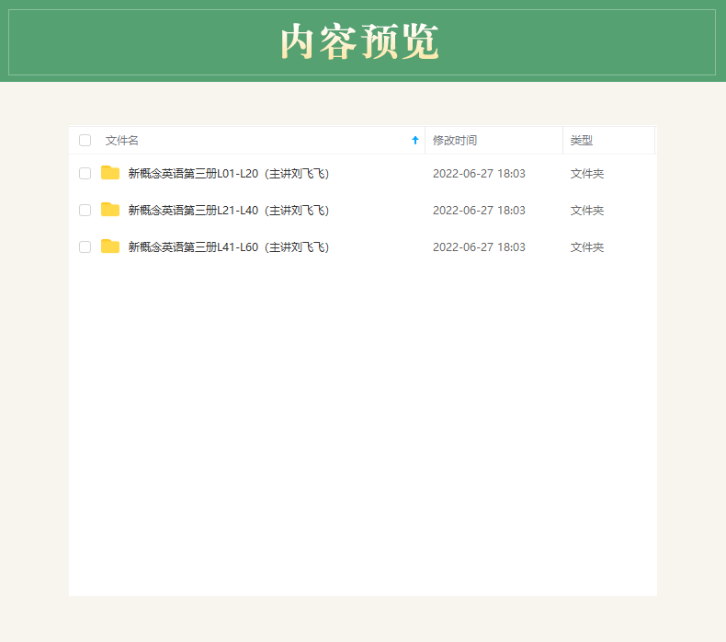Sort by the 文件名 column header
Screen dimensions: 726x642
(x=122, y=141)
